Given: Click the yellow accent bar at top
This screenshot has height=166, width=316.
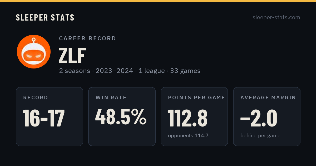Looking at the screenshot, I should 158,1.
